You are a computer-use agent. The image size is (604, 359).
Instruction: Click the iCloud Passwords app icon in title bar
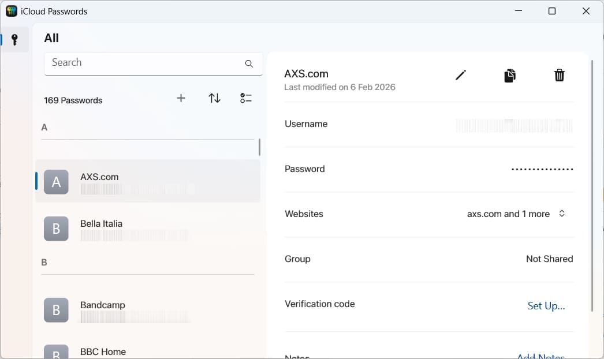(x=12, y=11)
